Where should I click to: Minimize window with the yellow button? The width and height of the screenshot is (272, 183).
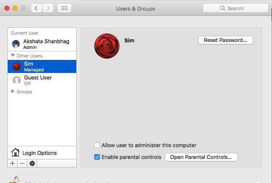[15, 8]
